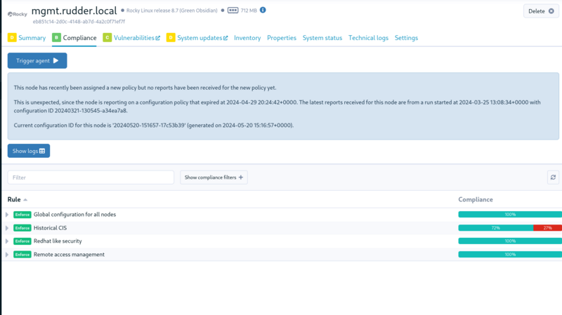Click the Delete node button
The width and height of the screenshot is (562, 315).
point(541,11)
